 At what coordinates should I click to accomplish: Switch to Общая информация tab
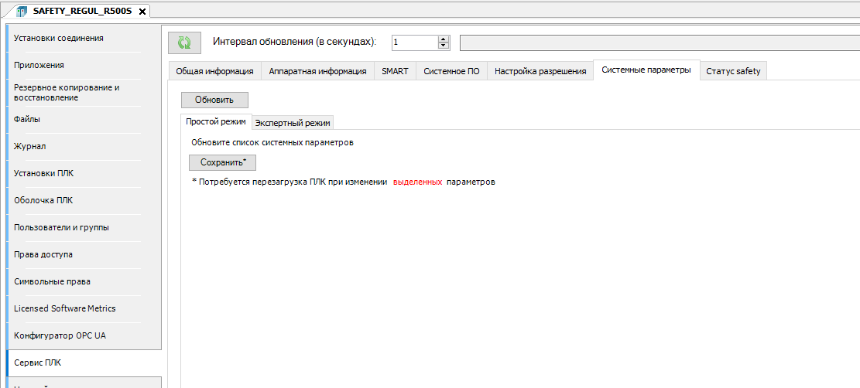point(214,71)
